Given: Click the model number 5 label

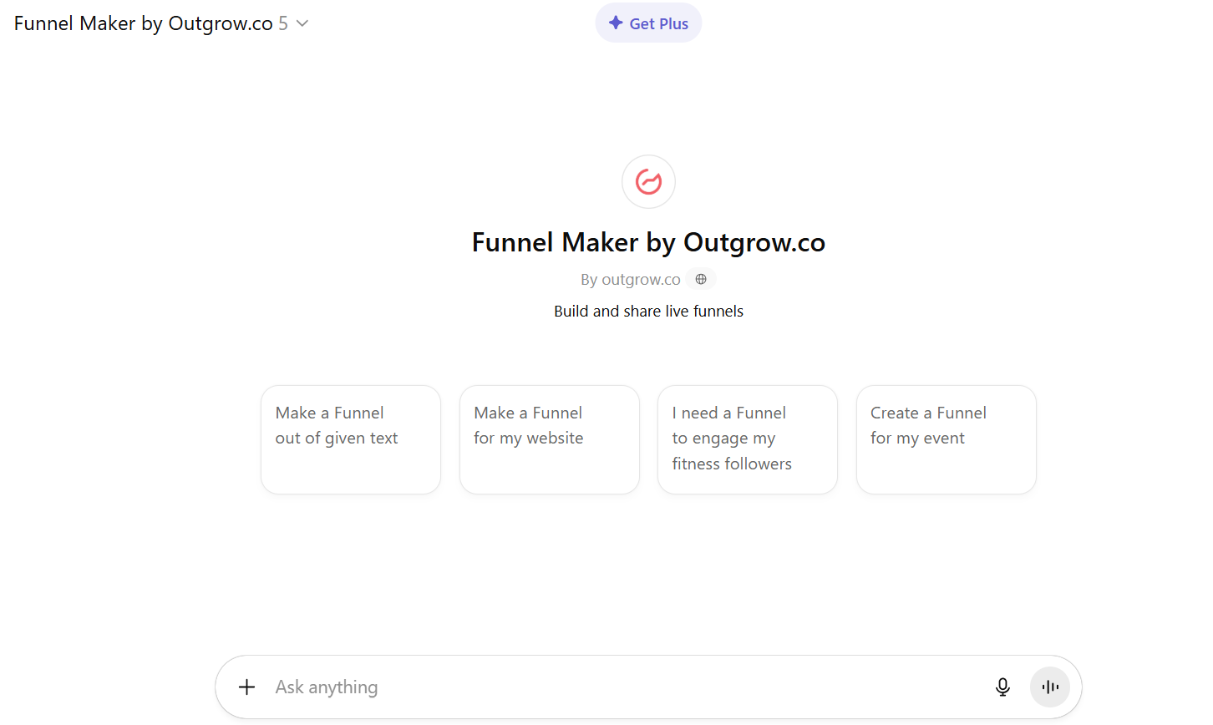Looking at the screenshot, I should (x=283, y=23).
